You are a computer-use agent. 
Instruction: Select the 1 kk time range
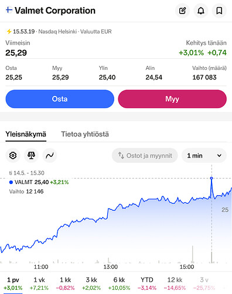(x=65, y=283)
